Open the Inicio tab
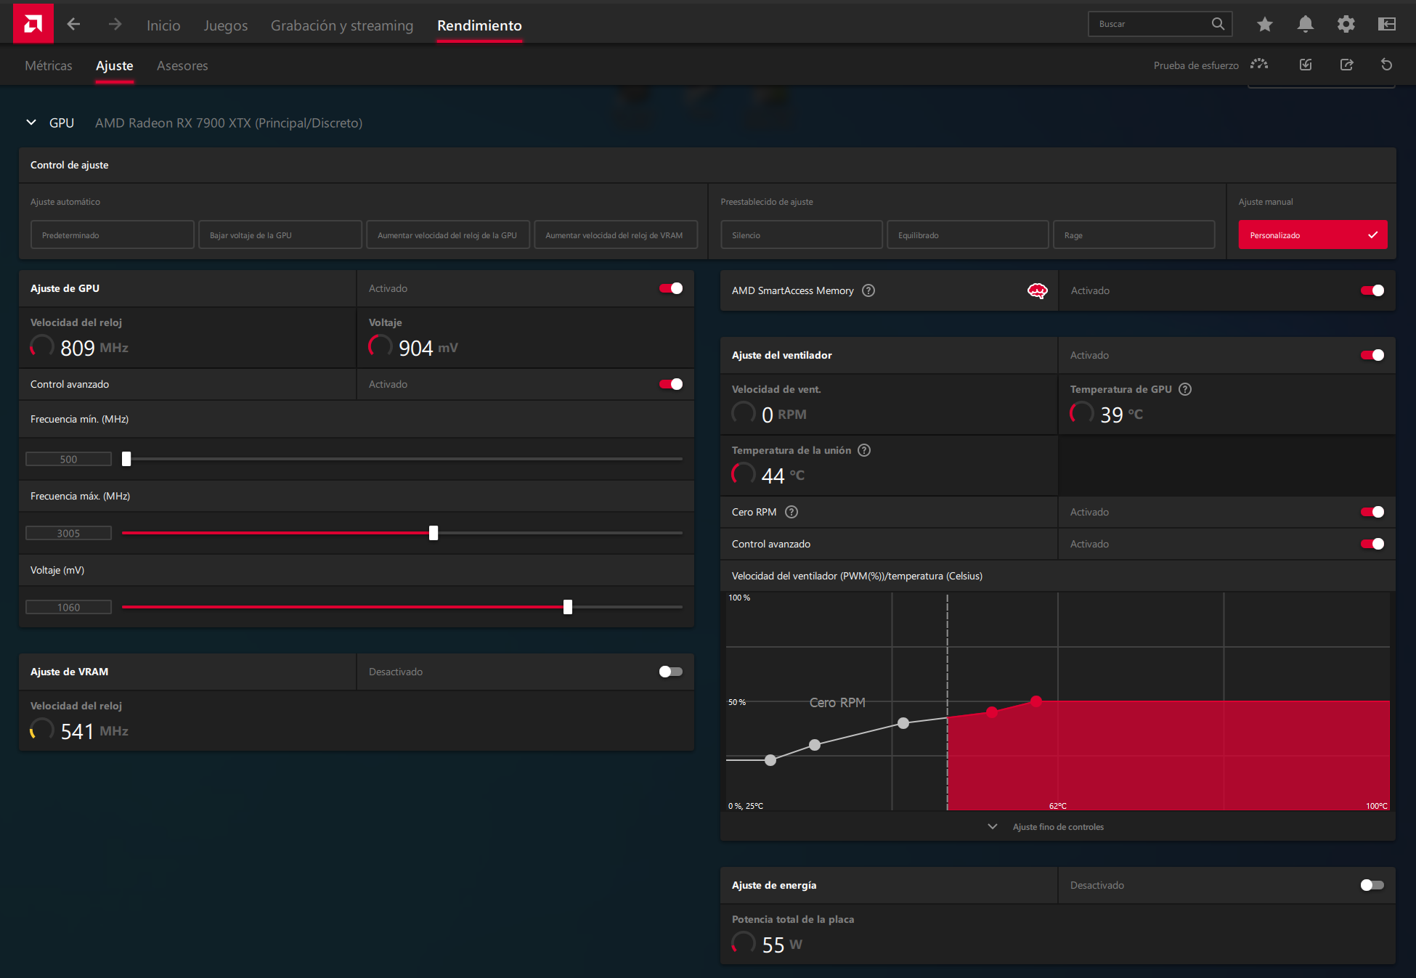The width and height of the screenshot is (1416, 978). coord(163,25)
